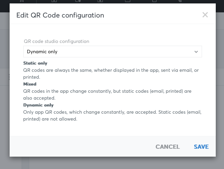Click the Mixed heading
Image resolution: width=224 pixels, height=169 pixels.
coord(30,84)
